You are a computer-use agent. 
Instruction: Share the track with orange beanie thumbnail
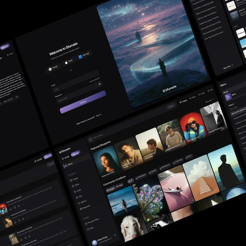click(19, 206)
